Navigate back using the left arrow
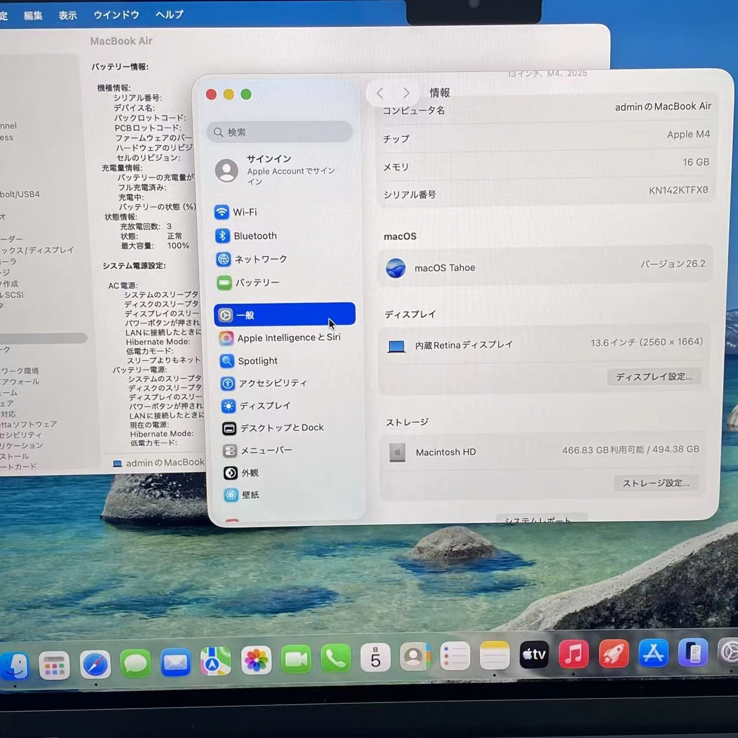Screen dimensions: 738x738 point(380,93)
